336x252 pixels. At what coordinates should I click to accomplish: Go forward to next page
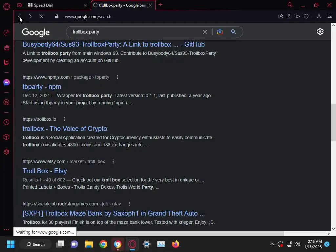tap(30, 16)
